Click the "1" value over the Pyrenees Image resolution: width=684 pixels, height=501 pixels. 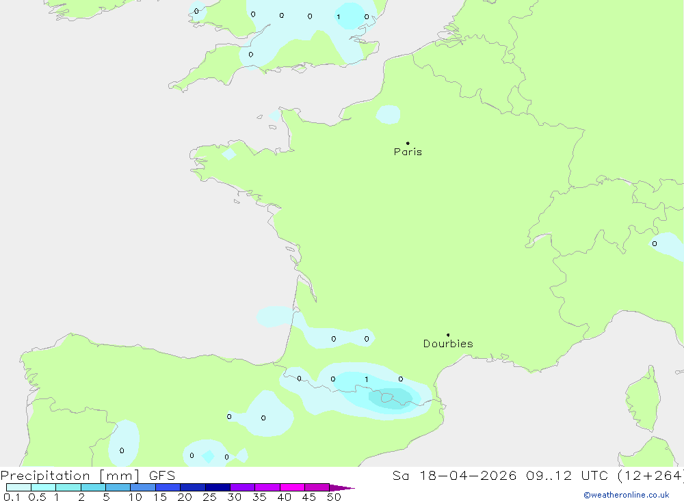pos(367,379)
